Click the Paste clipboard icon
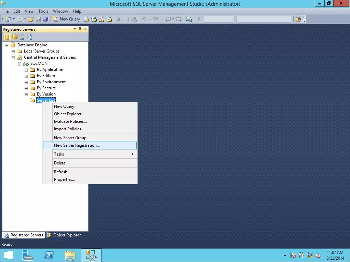The width and height of the screenshot is (350, 262). [x=134, y=19]
